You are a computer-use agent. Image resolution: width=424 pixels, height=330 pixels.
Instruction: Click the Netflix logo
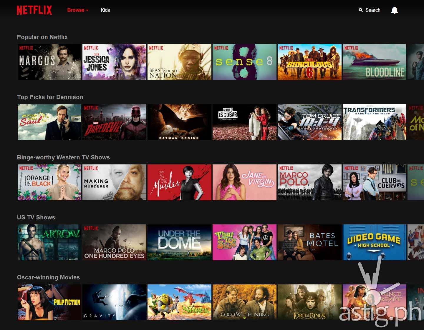(x=34, y=10)
